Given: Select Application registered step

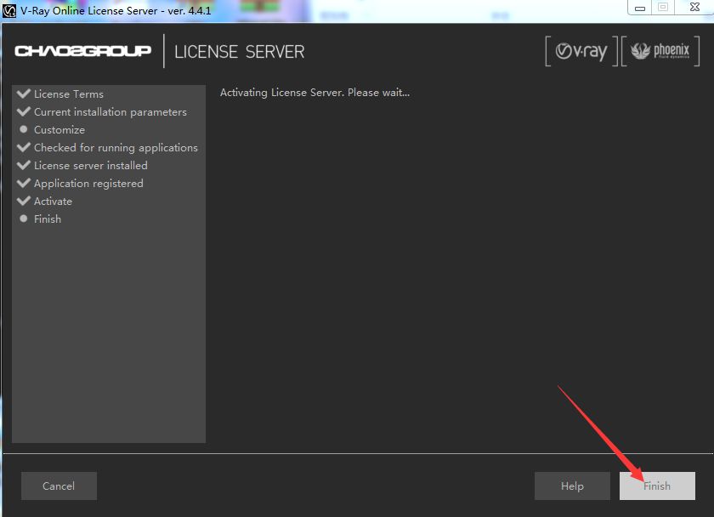Looking at the screenshot, I should (88, 183).
